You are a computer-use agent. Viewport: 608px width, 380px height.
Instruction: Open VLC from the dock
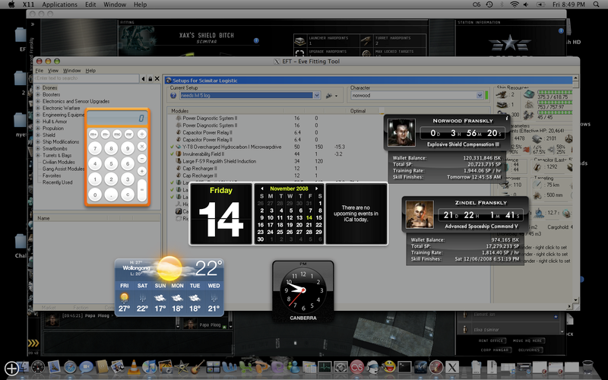click(134, 366)
